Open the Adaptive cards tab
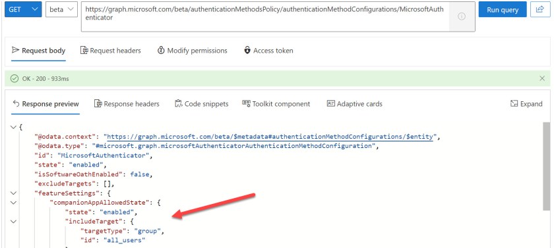 tap(355, 104)
